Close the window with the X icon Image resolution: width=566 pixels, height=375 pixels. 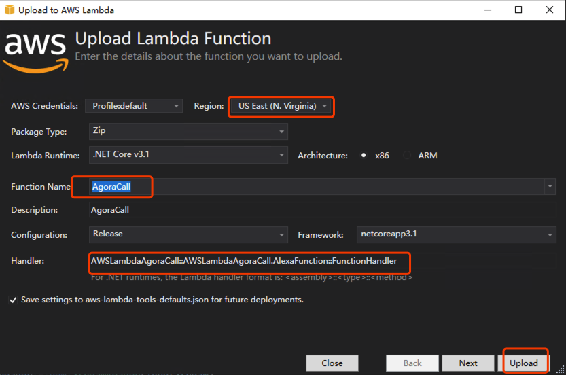(x=550, y=10)
